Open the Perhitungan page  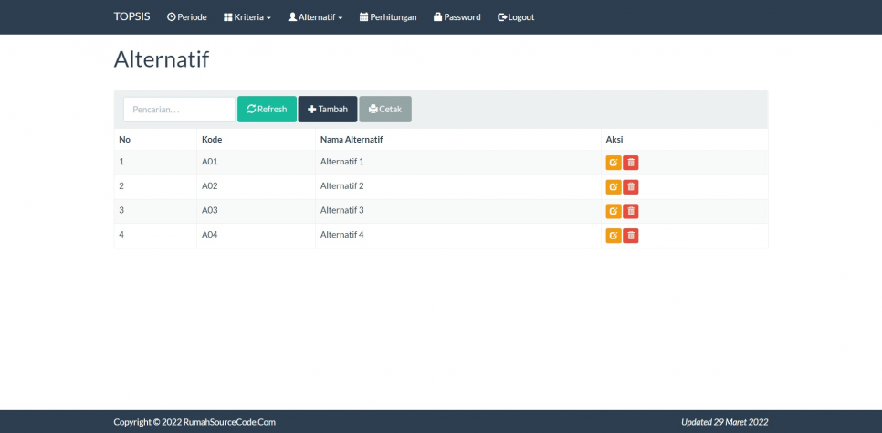(x=388, y=17)
